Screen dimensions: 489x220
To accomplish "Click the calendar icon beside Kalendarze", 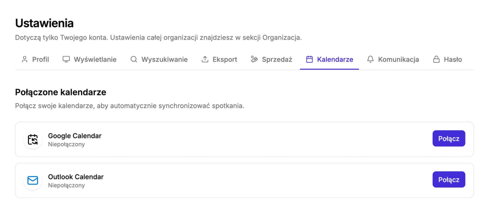I will [x=309, y=59].
